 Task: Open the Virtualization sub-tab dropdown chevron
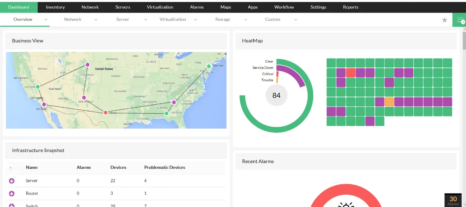point(195,19)
